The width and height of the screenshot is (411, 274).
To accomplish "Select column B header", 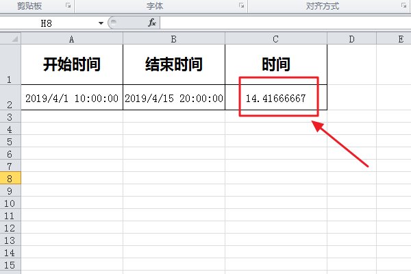I will click(x=174, y=39).
